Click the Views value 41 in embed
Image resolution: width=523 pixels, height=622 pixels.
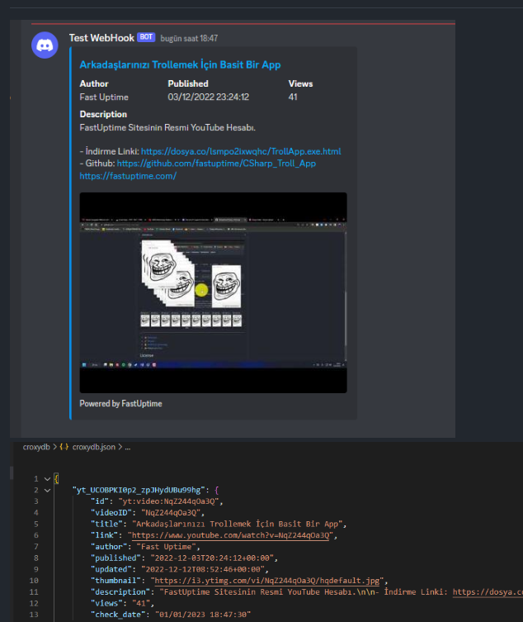[293, 97]
